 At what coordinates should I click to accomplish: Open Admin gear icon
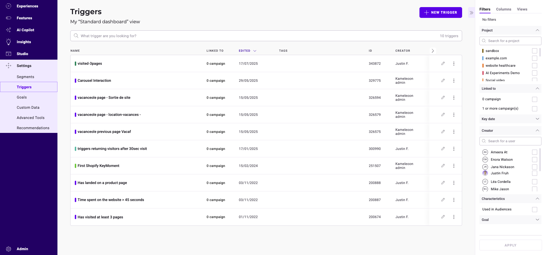9,249
